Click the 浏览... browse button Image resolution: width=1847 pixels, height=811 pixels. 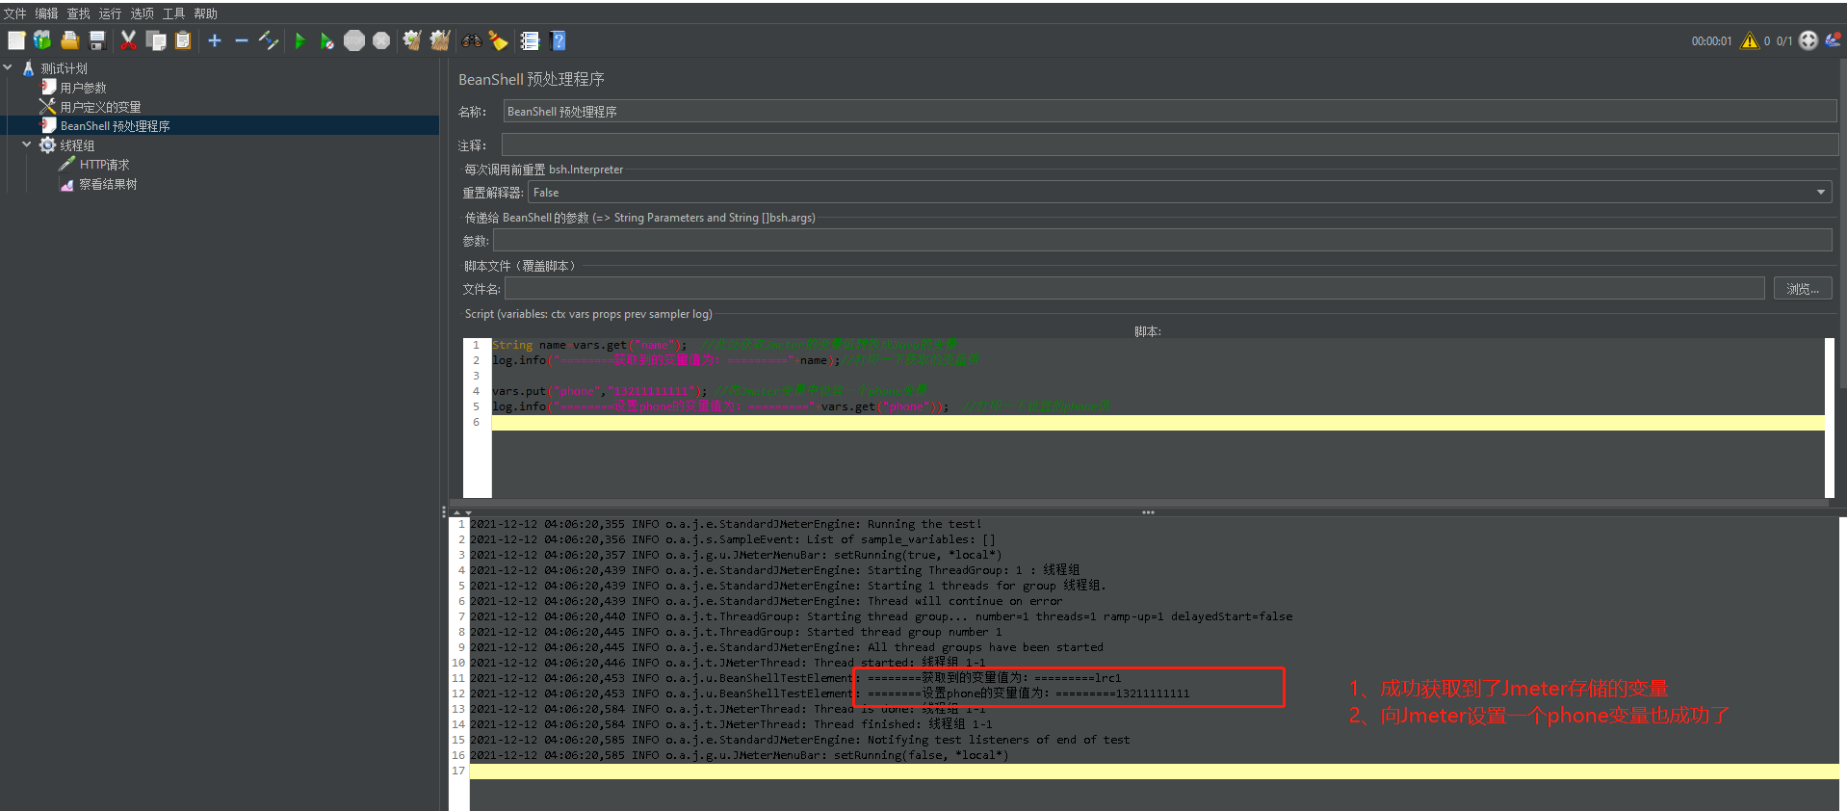(1803, 289)
